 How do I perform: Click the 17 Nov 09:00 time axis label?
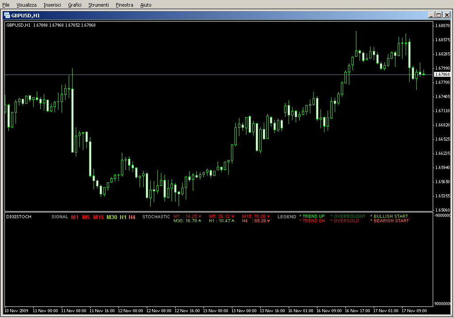click(414, 311)
